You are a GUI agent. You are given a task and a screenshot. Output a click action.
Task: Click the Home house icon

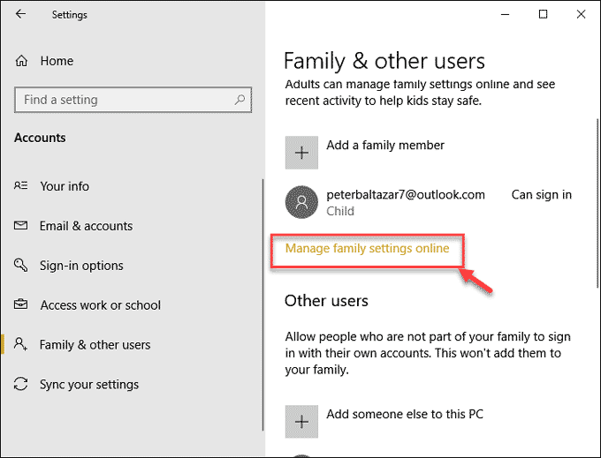click(x=21, y=61)
